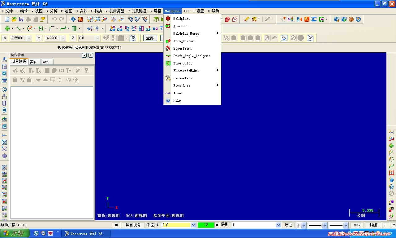Image resolution: width=396 pixels, height=238 pixels.
Task: Click the 平面 button in status bar
Action: [x=150, y=225]
